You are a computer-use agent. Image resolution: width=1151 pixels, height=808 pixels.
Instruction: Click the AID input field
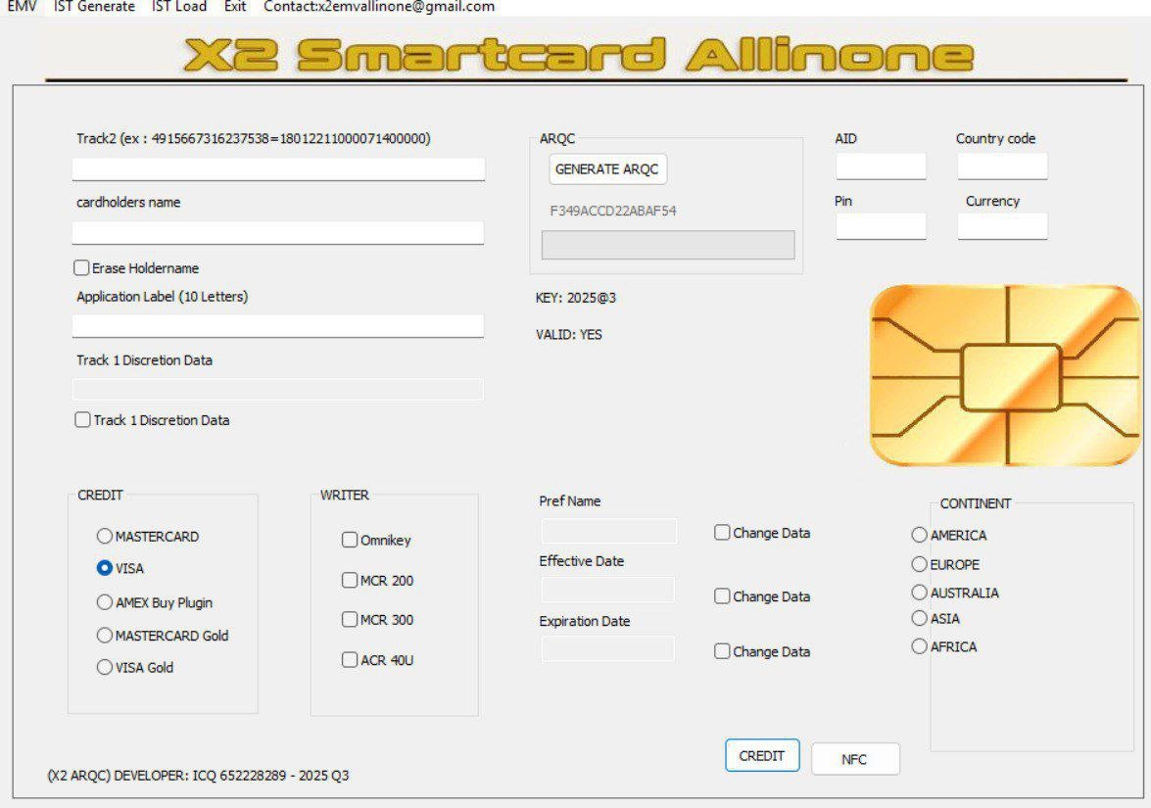(x=881, y=166)
